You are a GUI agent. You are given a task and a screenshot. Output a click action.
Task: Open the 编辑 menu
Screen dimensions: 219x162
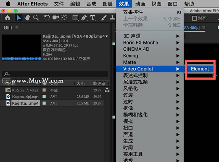[75, 4]
